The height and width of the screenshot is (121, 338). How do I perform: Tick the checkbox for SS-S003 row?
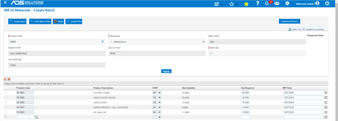(6, 102)
